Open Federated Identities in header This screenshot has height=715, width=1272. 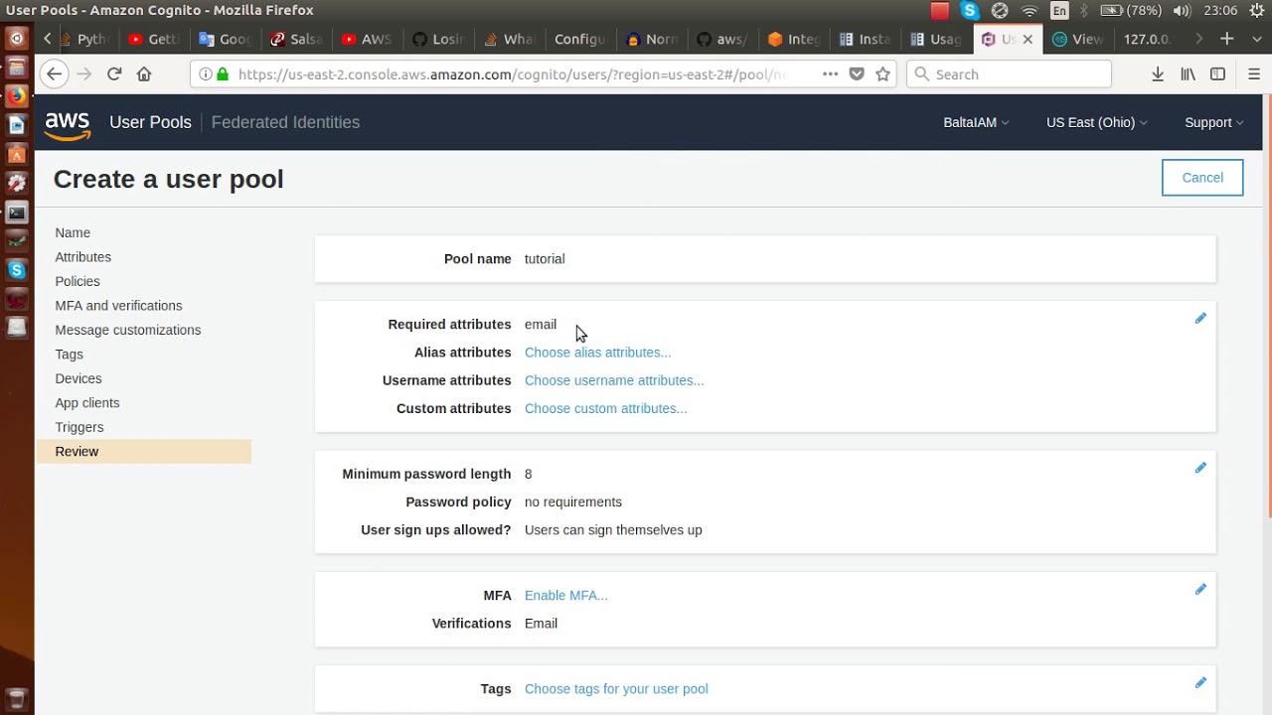(x=285, y=122)
